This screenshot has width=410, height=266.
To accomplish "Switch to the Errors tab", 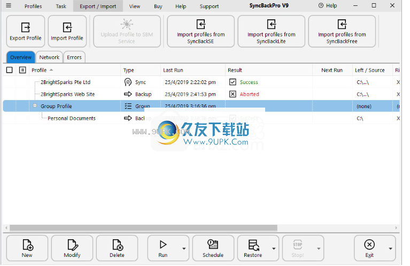I will [x=74, y=57].
